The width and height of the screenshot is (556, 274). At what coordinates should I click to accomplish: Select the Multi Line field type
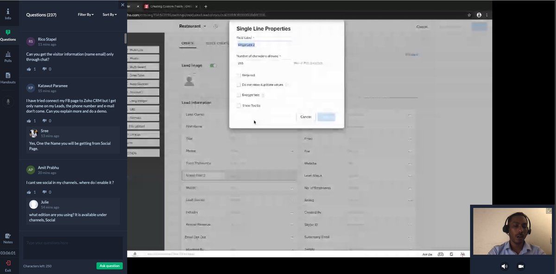tap(143, 50)
